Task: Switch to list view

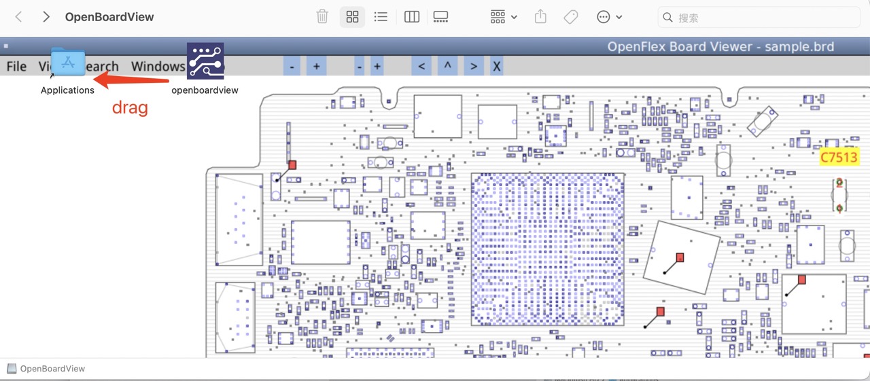Action: click(x=381, y=17)
